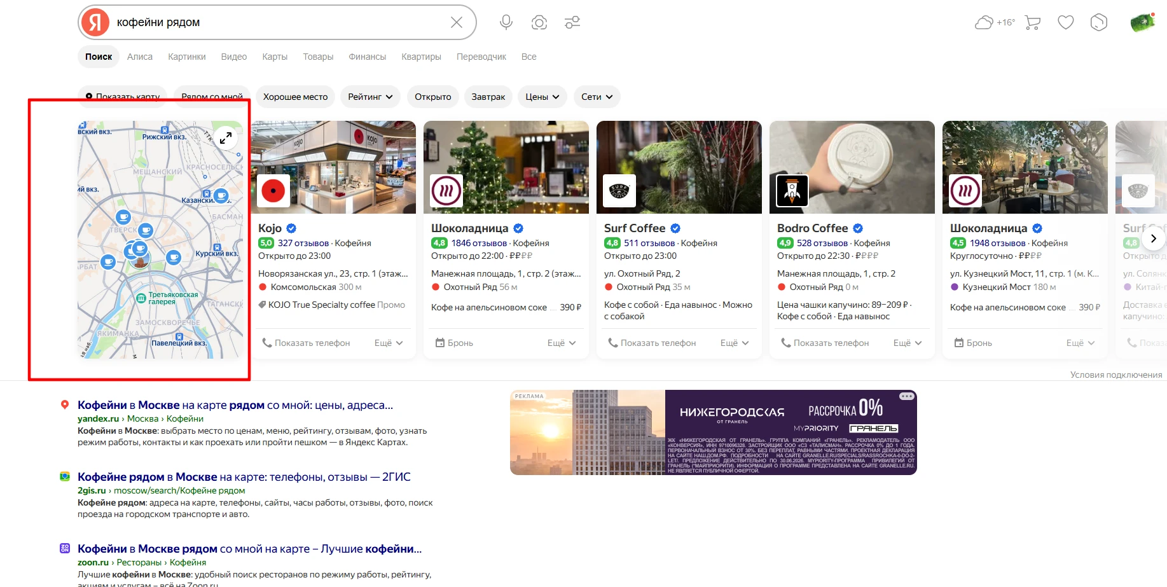
Task: Click Surf Coffee verified badge
Action: [x=675, y=228]
